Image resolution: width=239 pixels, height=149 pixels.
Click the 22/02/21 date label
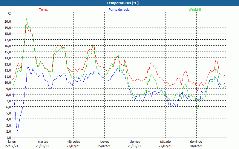click(12, 146)
